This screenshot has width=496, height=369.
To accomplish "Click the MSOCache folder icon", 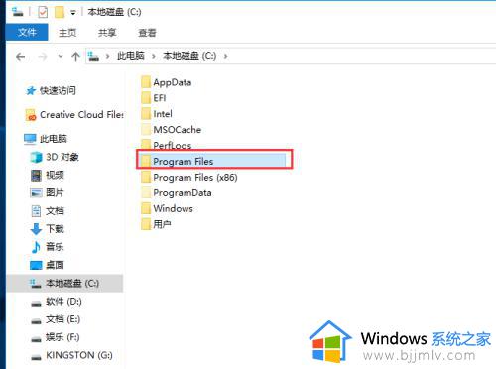I will [x=146, y=130].
